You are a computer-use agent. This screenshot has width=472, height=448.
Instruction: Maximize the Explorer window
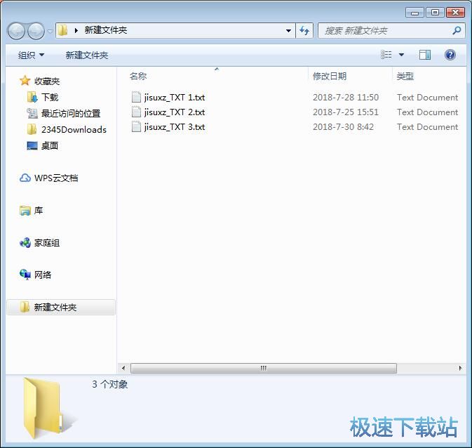tap(435, 13)
